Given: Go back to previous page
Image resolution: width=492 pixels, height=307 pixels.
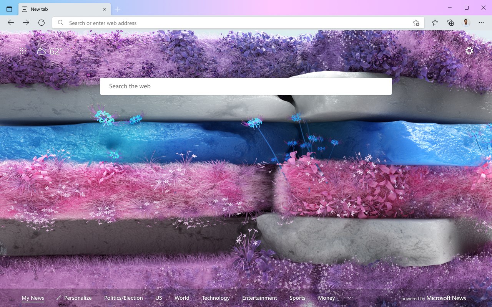Looking at the screenshot, I should point(11,23).
